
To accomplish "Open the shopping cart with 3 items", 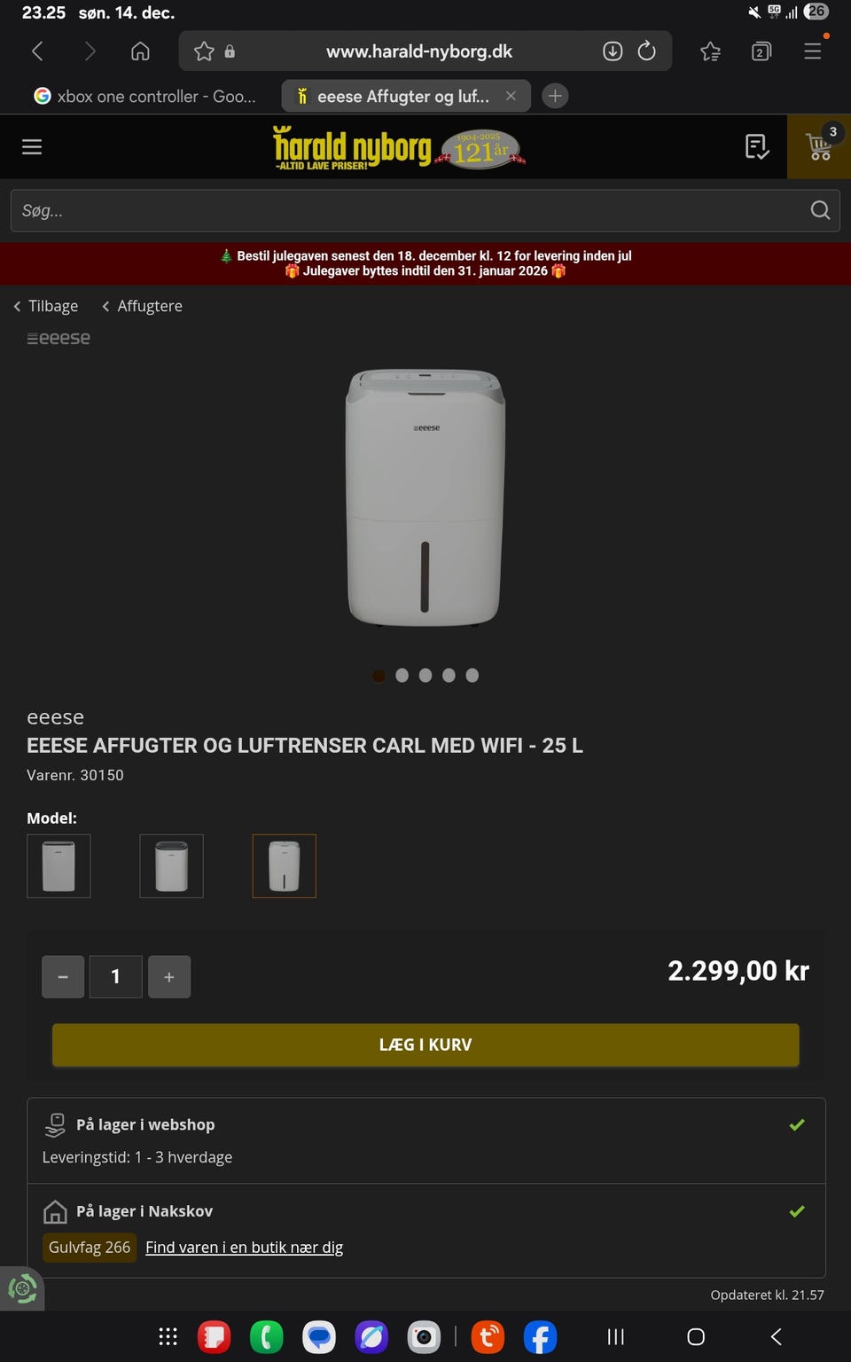I will (x=819, y=146).
